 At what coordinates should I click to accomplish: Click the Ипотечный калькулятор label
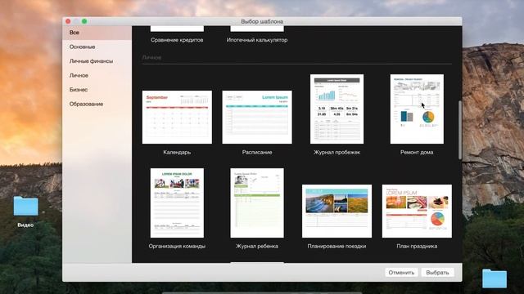point(257,40)
